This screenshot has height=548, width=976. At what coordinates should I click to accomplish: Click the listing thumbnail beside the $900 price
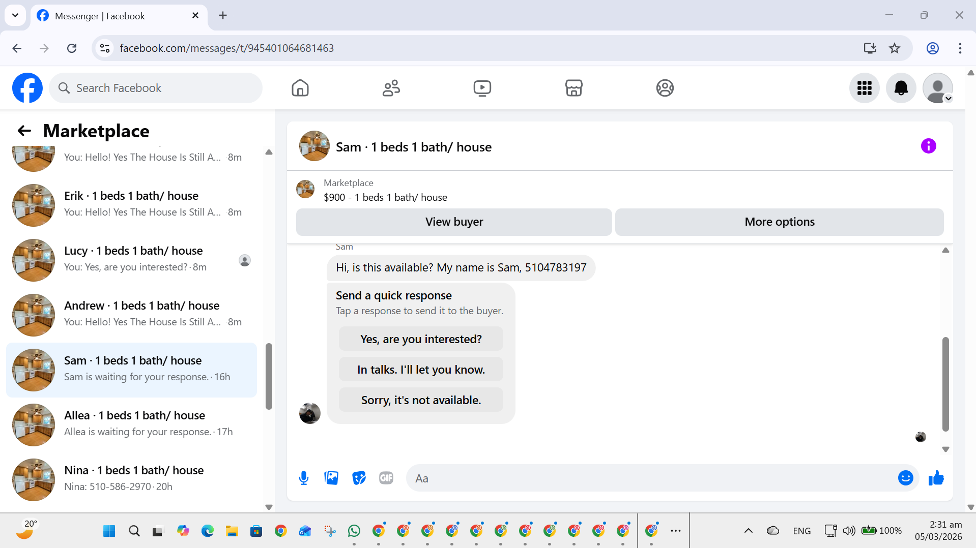[x=305, y=189]
